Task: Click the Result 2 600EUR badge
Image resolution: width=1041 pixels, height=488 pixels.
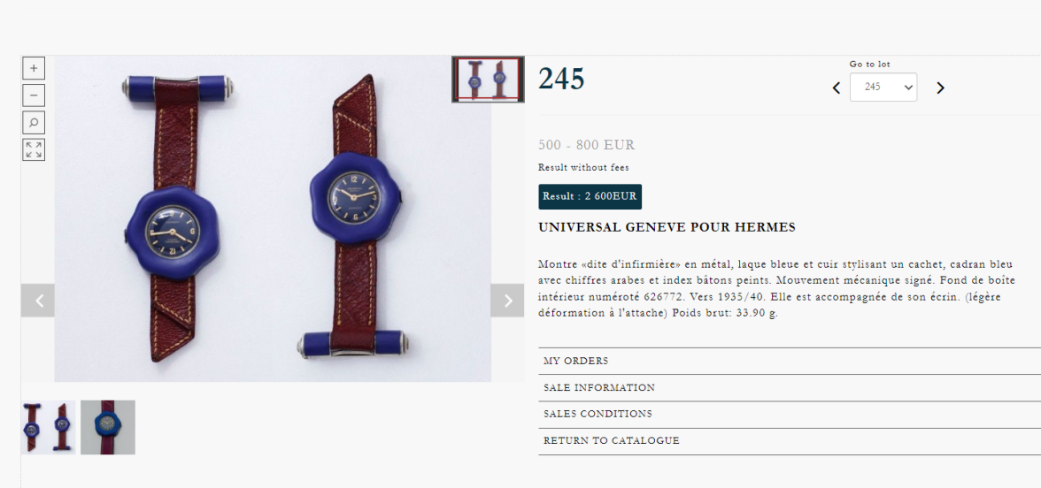Action: pos(590,196)
